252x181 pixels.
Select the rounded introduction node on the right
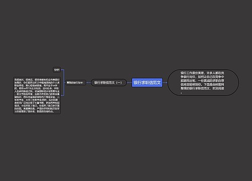point(203,82)
